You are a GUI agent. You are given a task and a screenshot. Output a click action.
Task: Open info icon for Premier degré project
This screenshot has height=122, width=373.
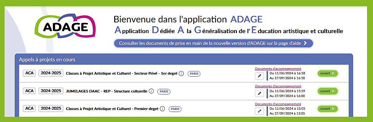pos(162,109)
